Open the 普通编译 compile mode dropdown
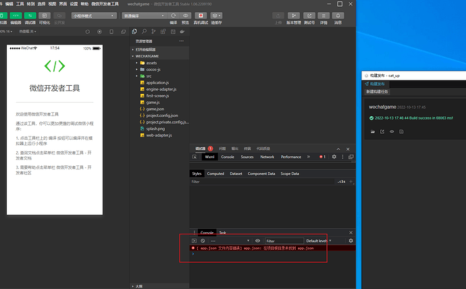The image size is (466, 289). 145,16
